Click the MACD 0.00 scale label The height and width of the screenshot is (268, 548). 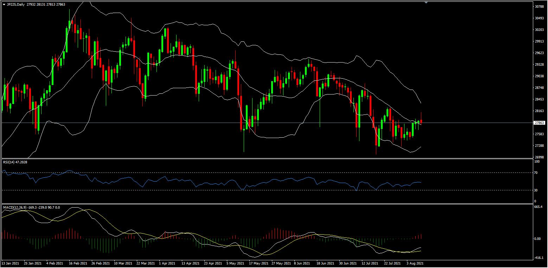[537, 239]
